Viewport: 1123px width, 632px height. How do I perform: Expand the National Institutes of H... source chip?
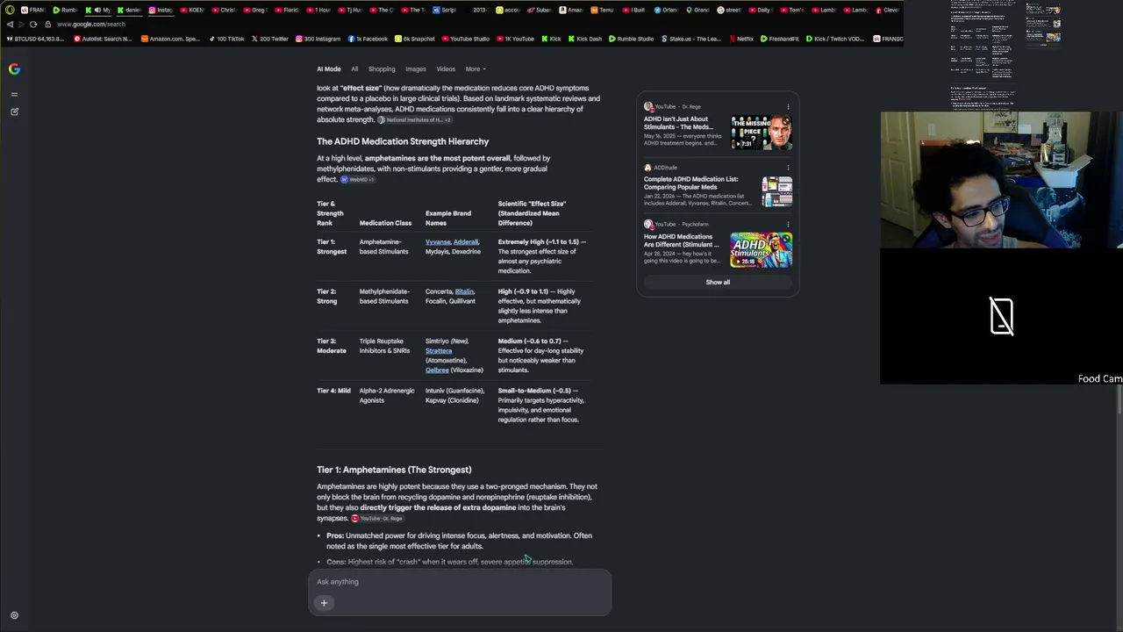(414, 120)
